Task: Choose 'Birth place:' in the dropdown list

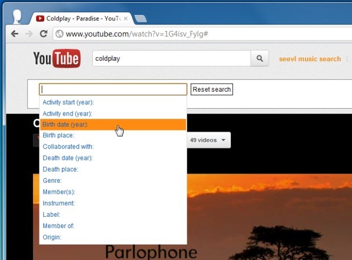Action: tap(113, 135)
